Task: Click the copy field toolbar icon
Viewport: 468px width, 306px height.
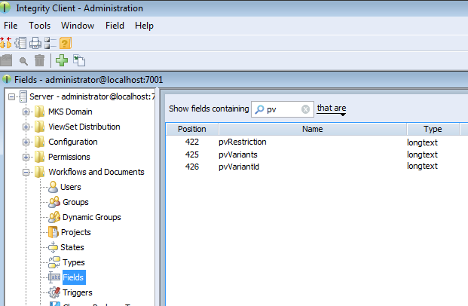Action: tap(78, 60)
